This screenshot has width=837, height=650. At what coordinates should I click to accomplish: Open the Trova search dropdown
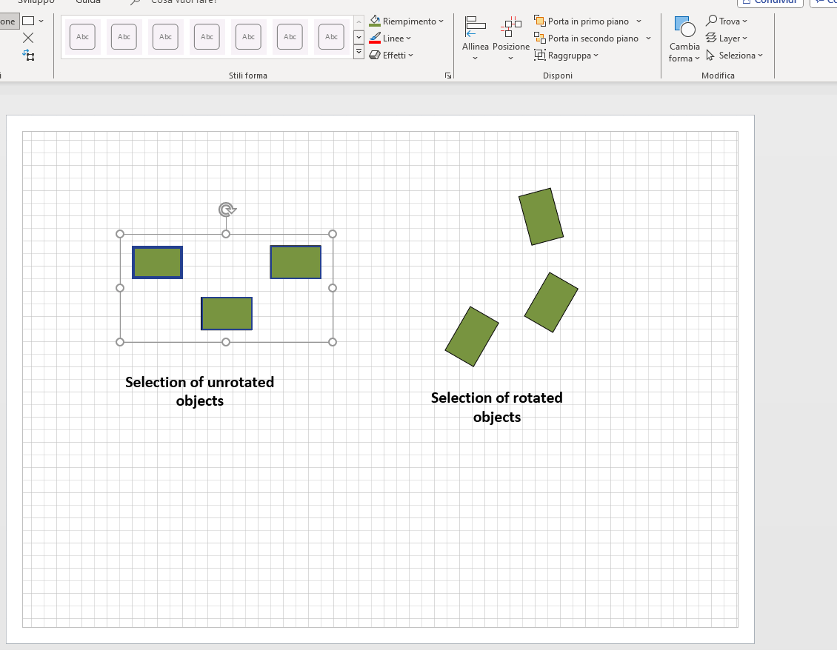pos(727,21)
